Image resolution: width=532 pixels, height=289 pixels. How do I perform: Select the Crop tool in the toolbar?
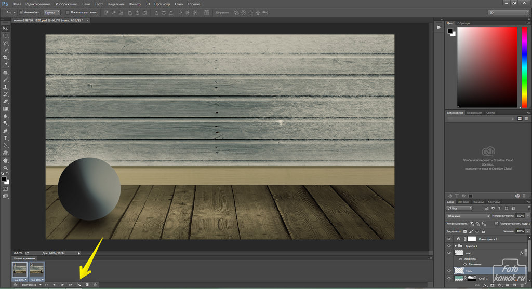[x=5, y=58]
